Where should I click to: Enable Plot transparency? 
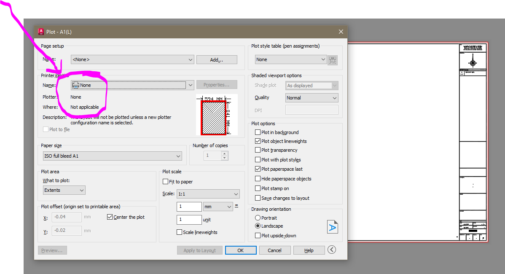(258, 150)
